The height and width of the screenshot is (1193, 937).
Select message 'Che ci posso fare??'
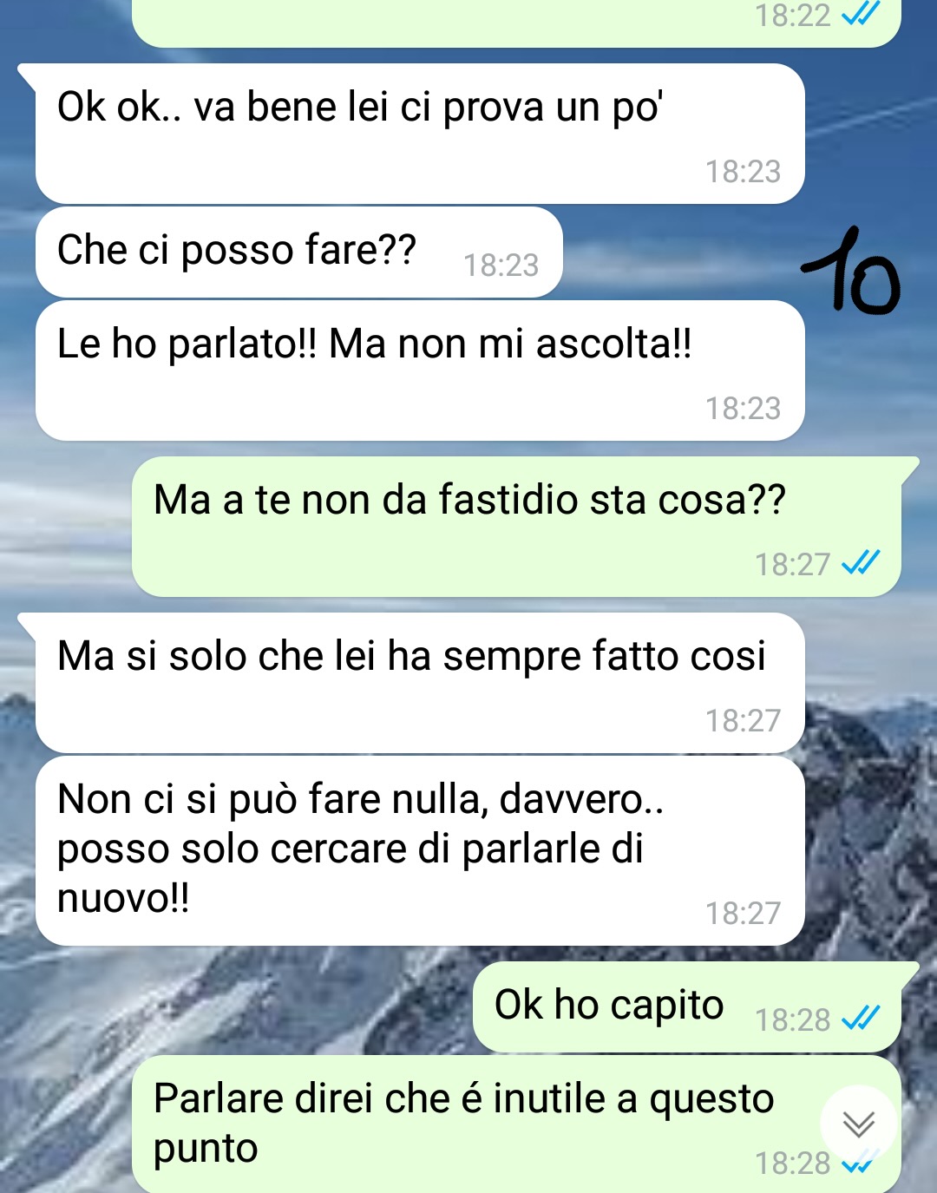[299, 252]
